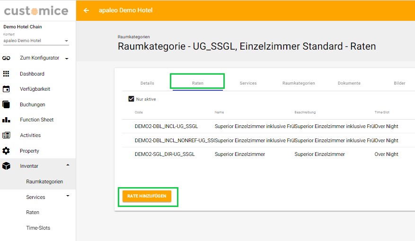Click Superior Einzelzimmer name in DEMO2-SGL_DIR row
Screen dimensions: 415x241
[x=240, y=154]
